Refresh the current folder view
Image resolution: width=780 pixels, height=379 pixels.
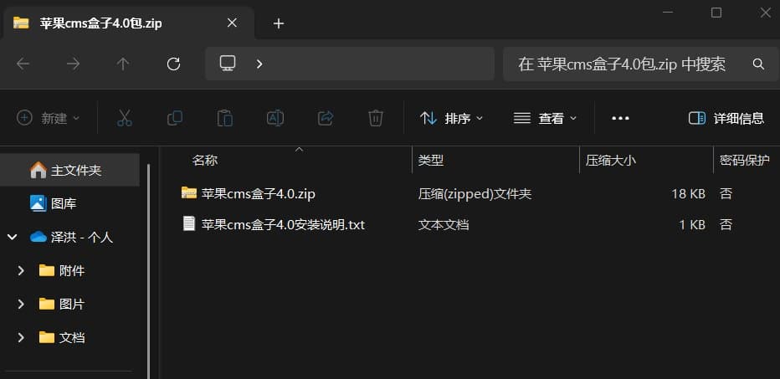coord(173,64)
